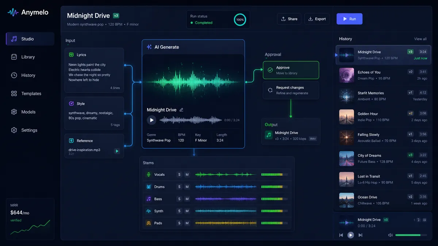Open the Lost in Transit track
The height and width of the screenshot is (246, 438).
click(x=383, y=179)
